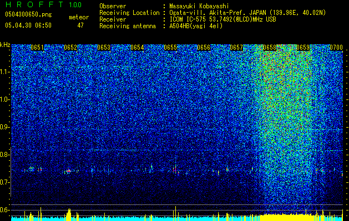Click the 0659 time marker
Screen dimensions: 349x221
[303, 48]
